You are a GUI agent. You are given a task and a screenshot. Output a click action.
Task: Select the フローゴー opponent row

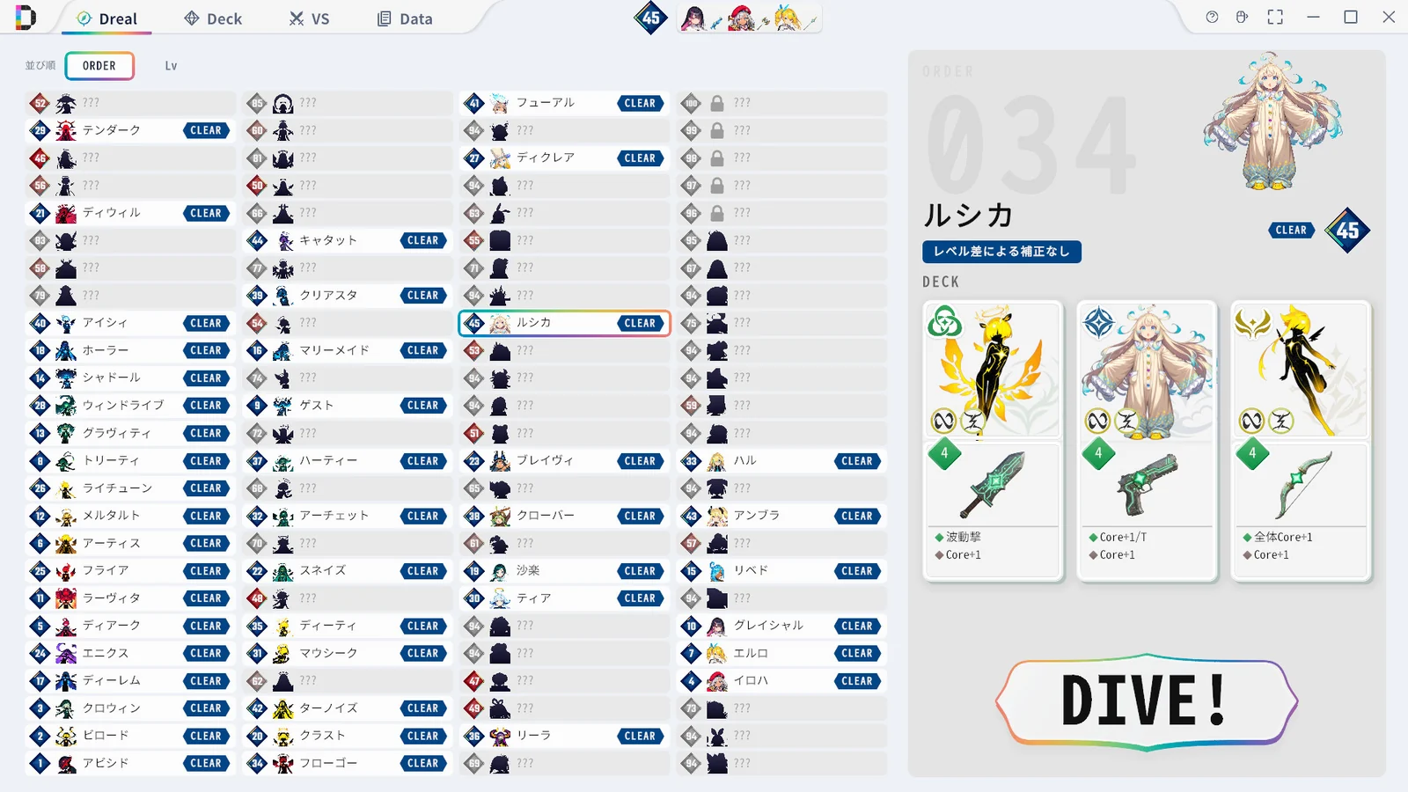[348, 763]
